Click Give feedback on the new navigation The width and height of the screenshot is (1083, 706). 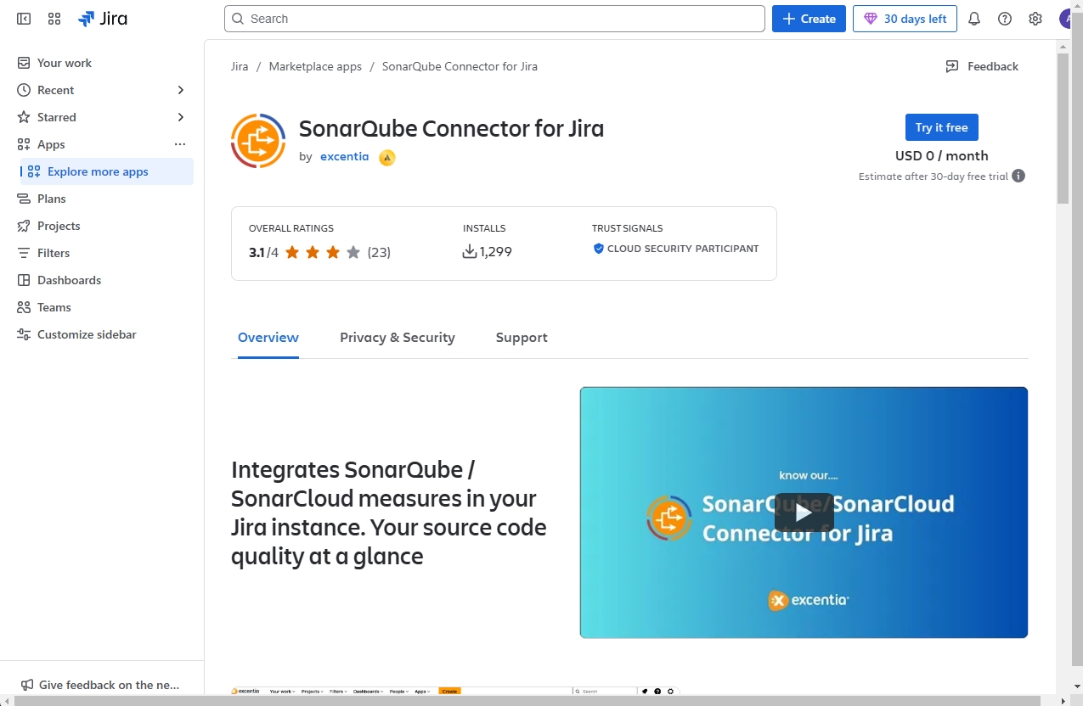coord(100,685)
